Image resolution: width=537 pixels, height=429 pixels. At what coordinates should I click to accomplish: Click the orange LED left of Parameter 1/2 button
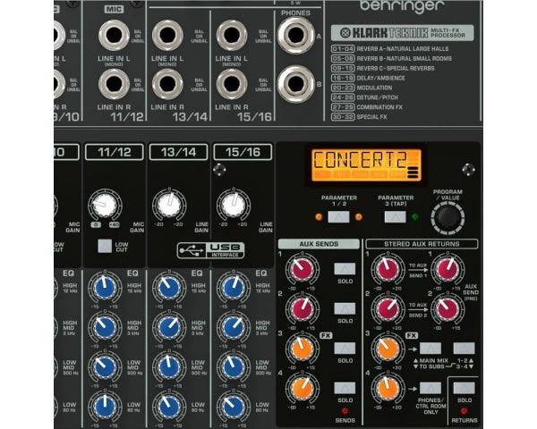click(x=319, y=217)
